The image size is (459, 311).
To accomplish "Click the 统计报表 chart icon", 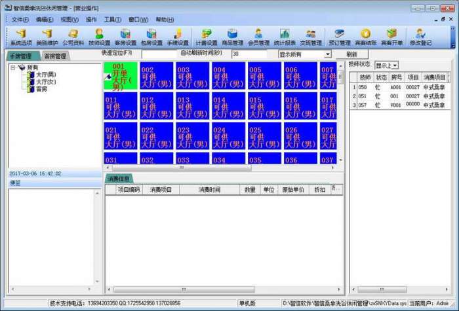I will click(285, 37).
